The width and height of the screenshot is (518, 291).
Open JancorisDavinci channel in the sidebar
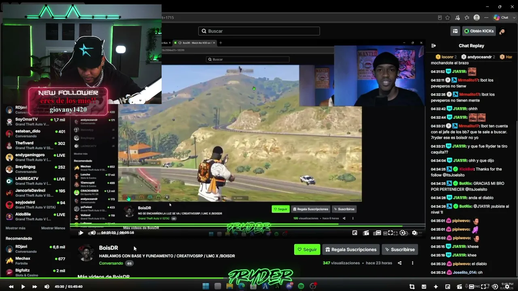tap(35, 193)
